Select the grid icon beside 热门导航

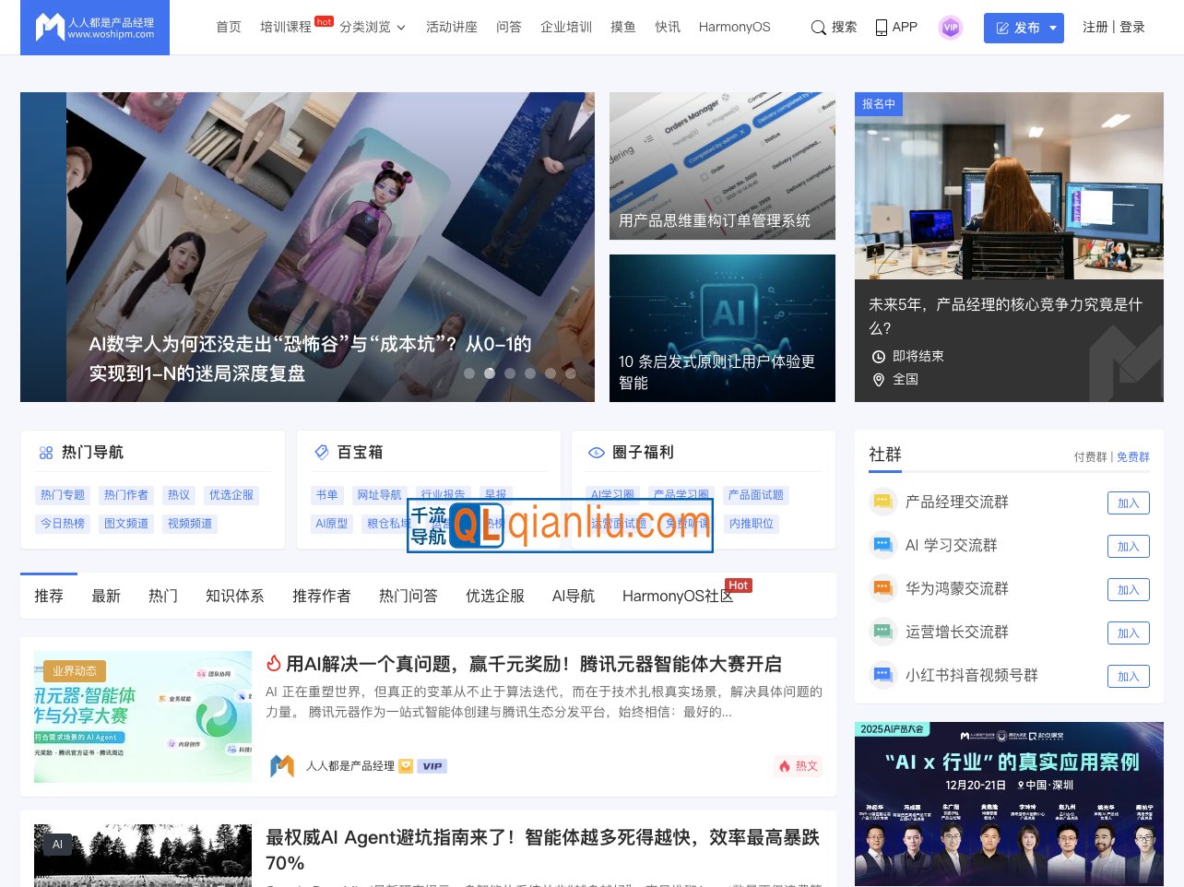46,452
